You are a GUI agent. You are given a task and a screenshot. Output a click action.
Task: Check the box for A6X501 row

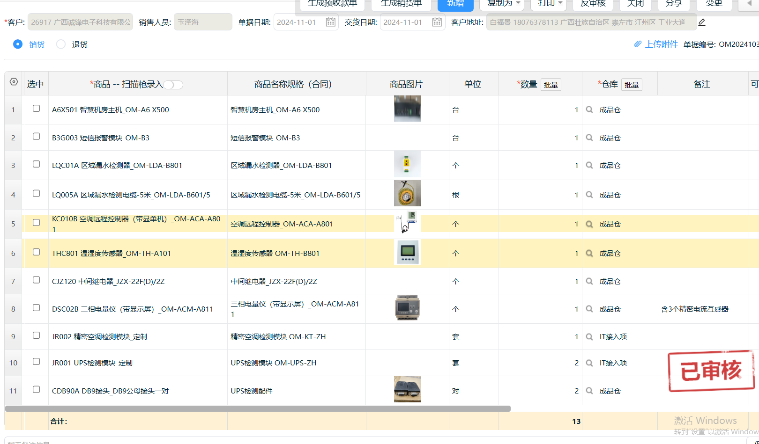36,109
